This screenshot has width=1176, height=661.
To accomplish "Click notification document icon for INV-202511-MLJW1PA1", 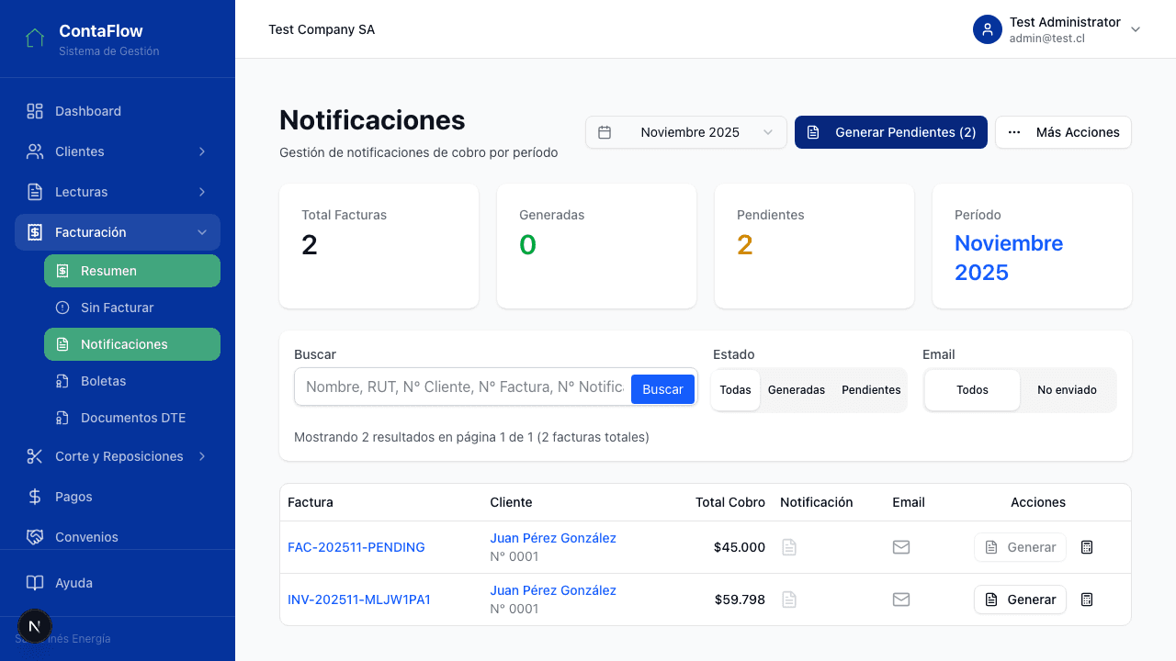I will pos(789,599).
